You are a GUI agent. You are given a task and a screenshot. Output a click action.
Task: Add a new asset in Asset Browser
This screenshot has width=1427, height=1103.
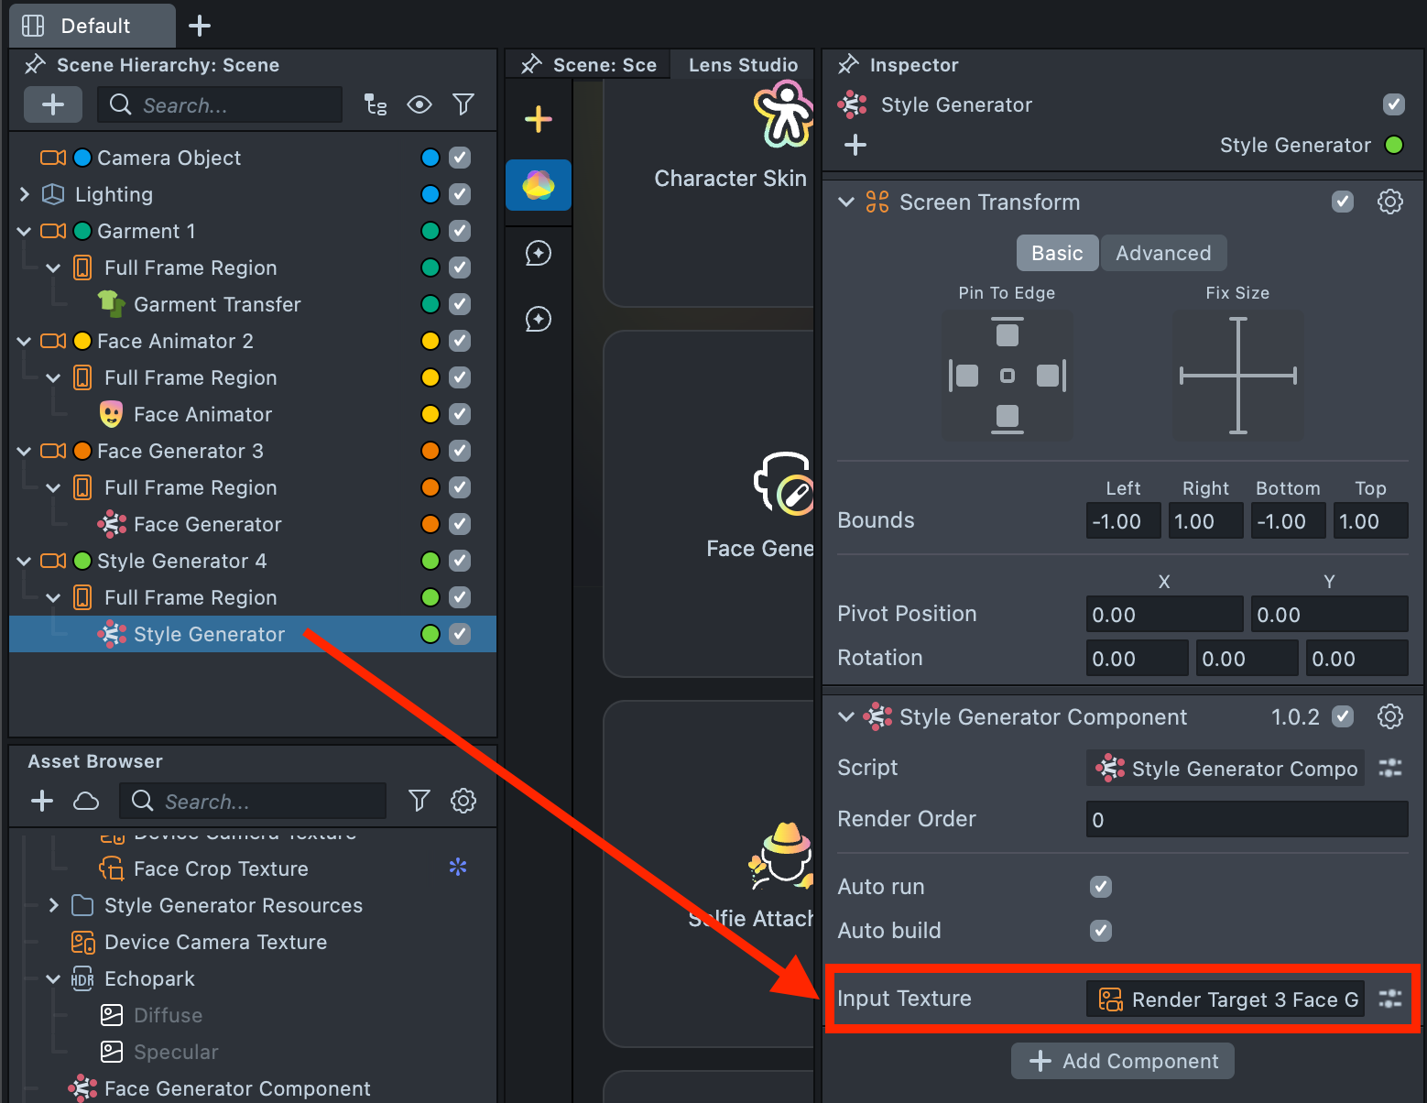pyautogui.click(x=42, y=801)
